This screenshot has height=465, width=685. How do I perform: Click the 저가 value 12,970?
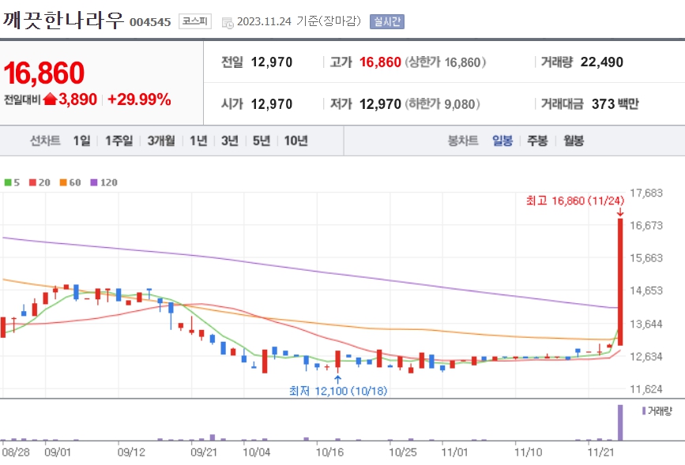pos(380,104)
